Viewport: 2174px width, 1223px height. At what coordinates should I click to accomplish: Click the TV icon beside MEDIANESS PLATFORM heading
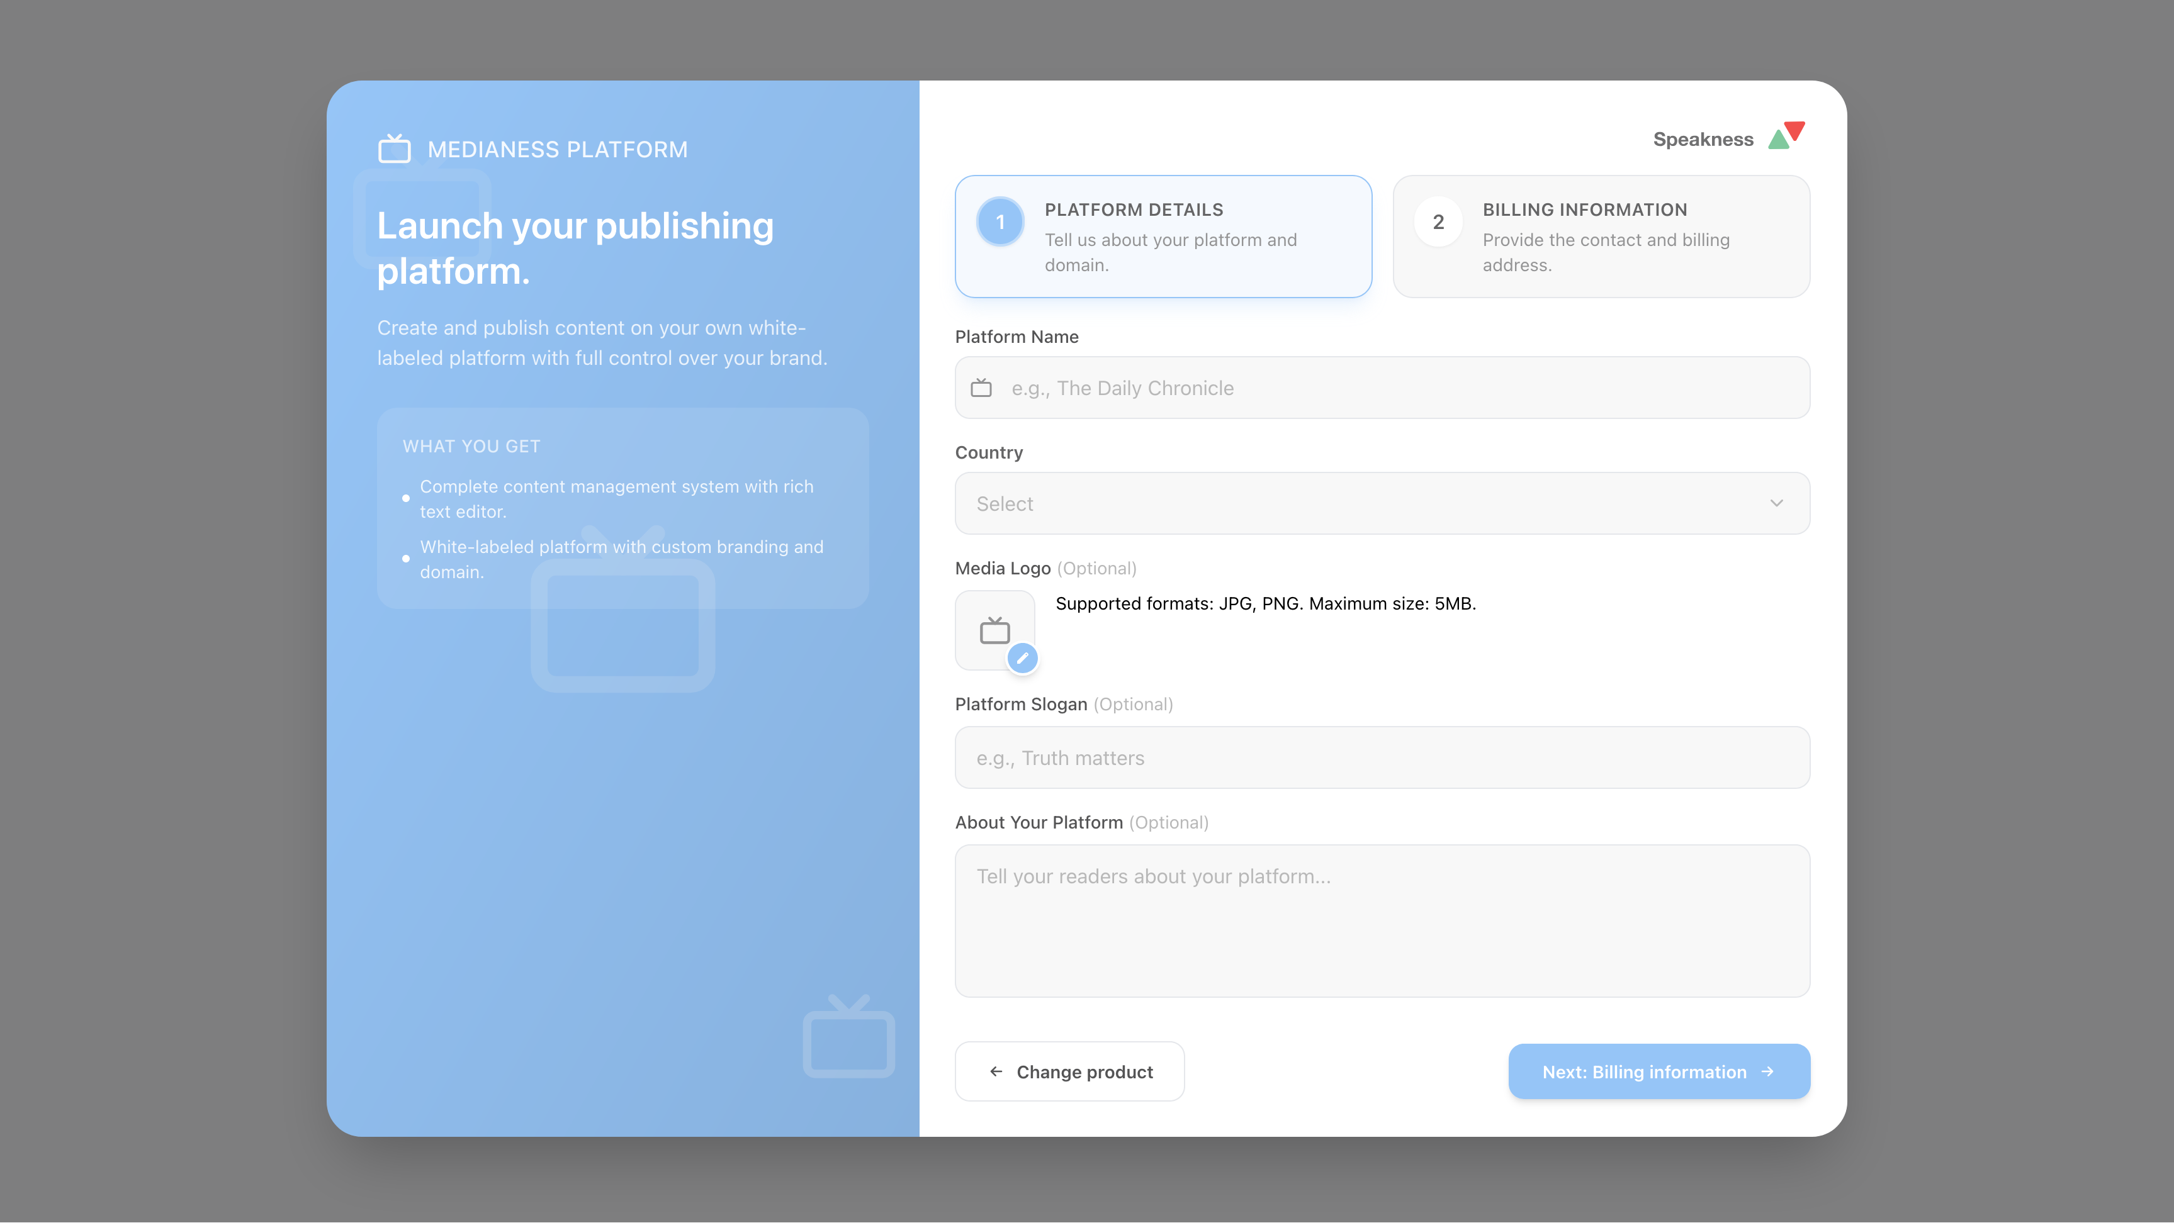pyautogui.click(x=394, y=148)
